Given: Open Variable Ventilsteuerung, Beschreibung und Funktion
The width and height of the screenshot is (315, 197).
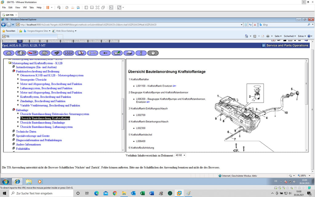Looking at the screenshot, I should pos(50,105).
